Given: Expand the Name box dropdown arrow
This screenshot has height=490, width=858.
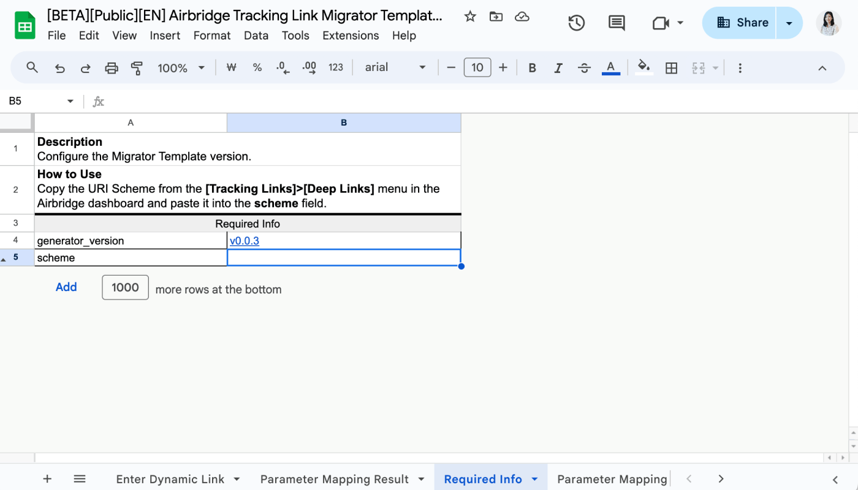Looking at the screenshot, I should coord(70,101).
